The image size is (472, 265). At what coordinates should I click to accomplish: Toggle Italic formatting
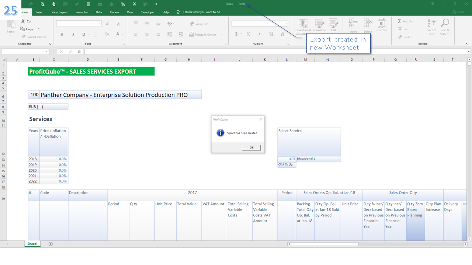tap(73, 34)
